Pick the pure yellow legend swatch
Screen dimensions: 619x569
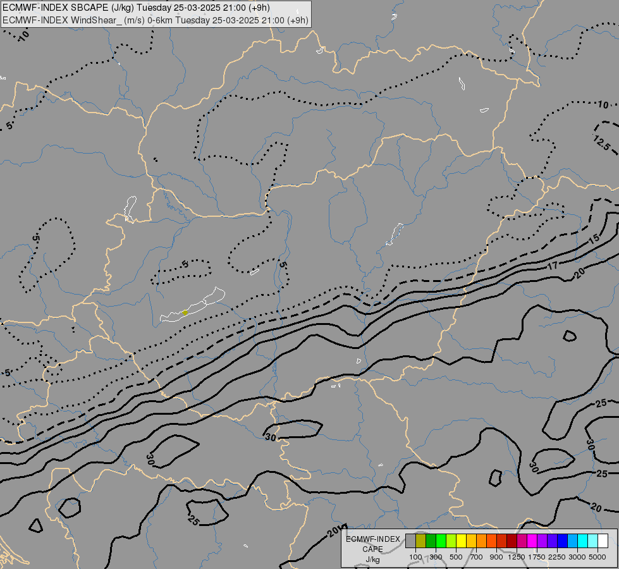(x=461, y=541)
